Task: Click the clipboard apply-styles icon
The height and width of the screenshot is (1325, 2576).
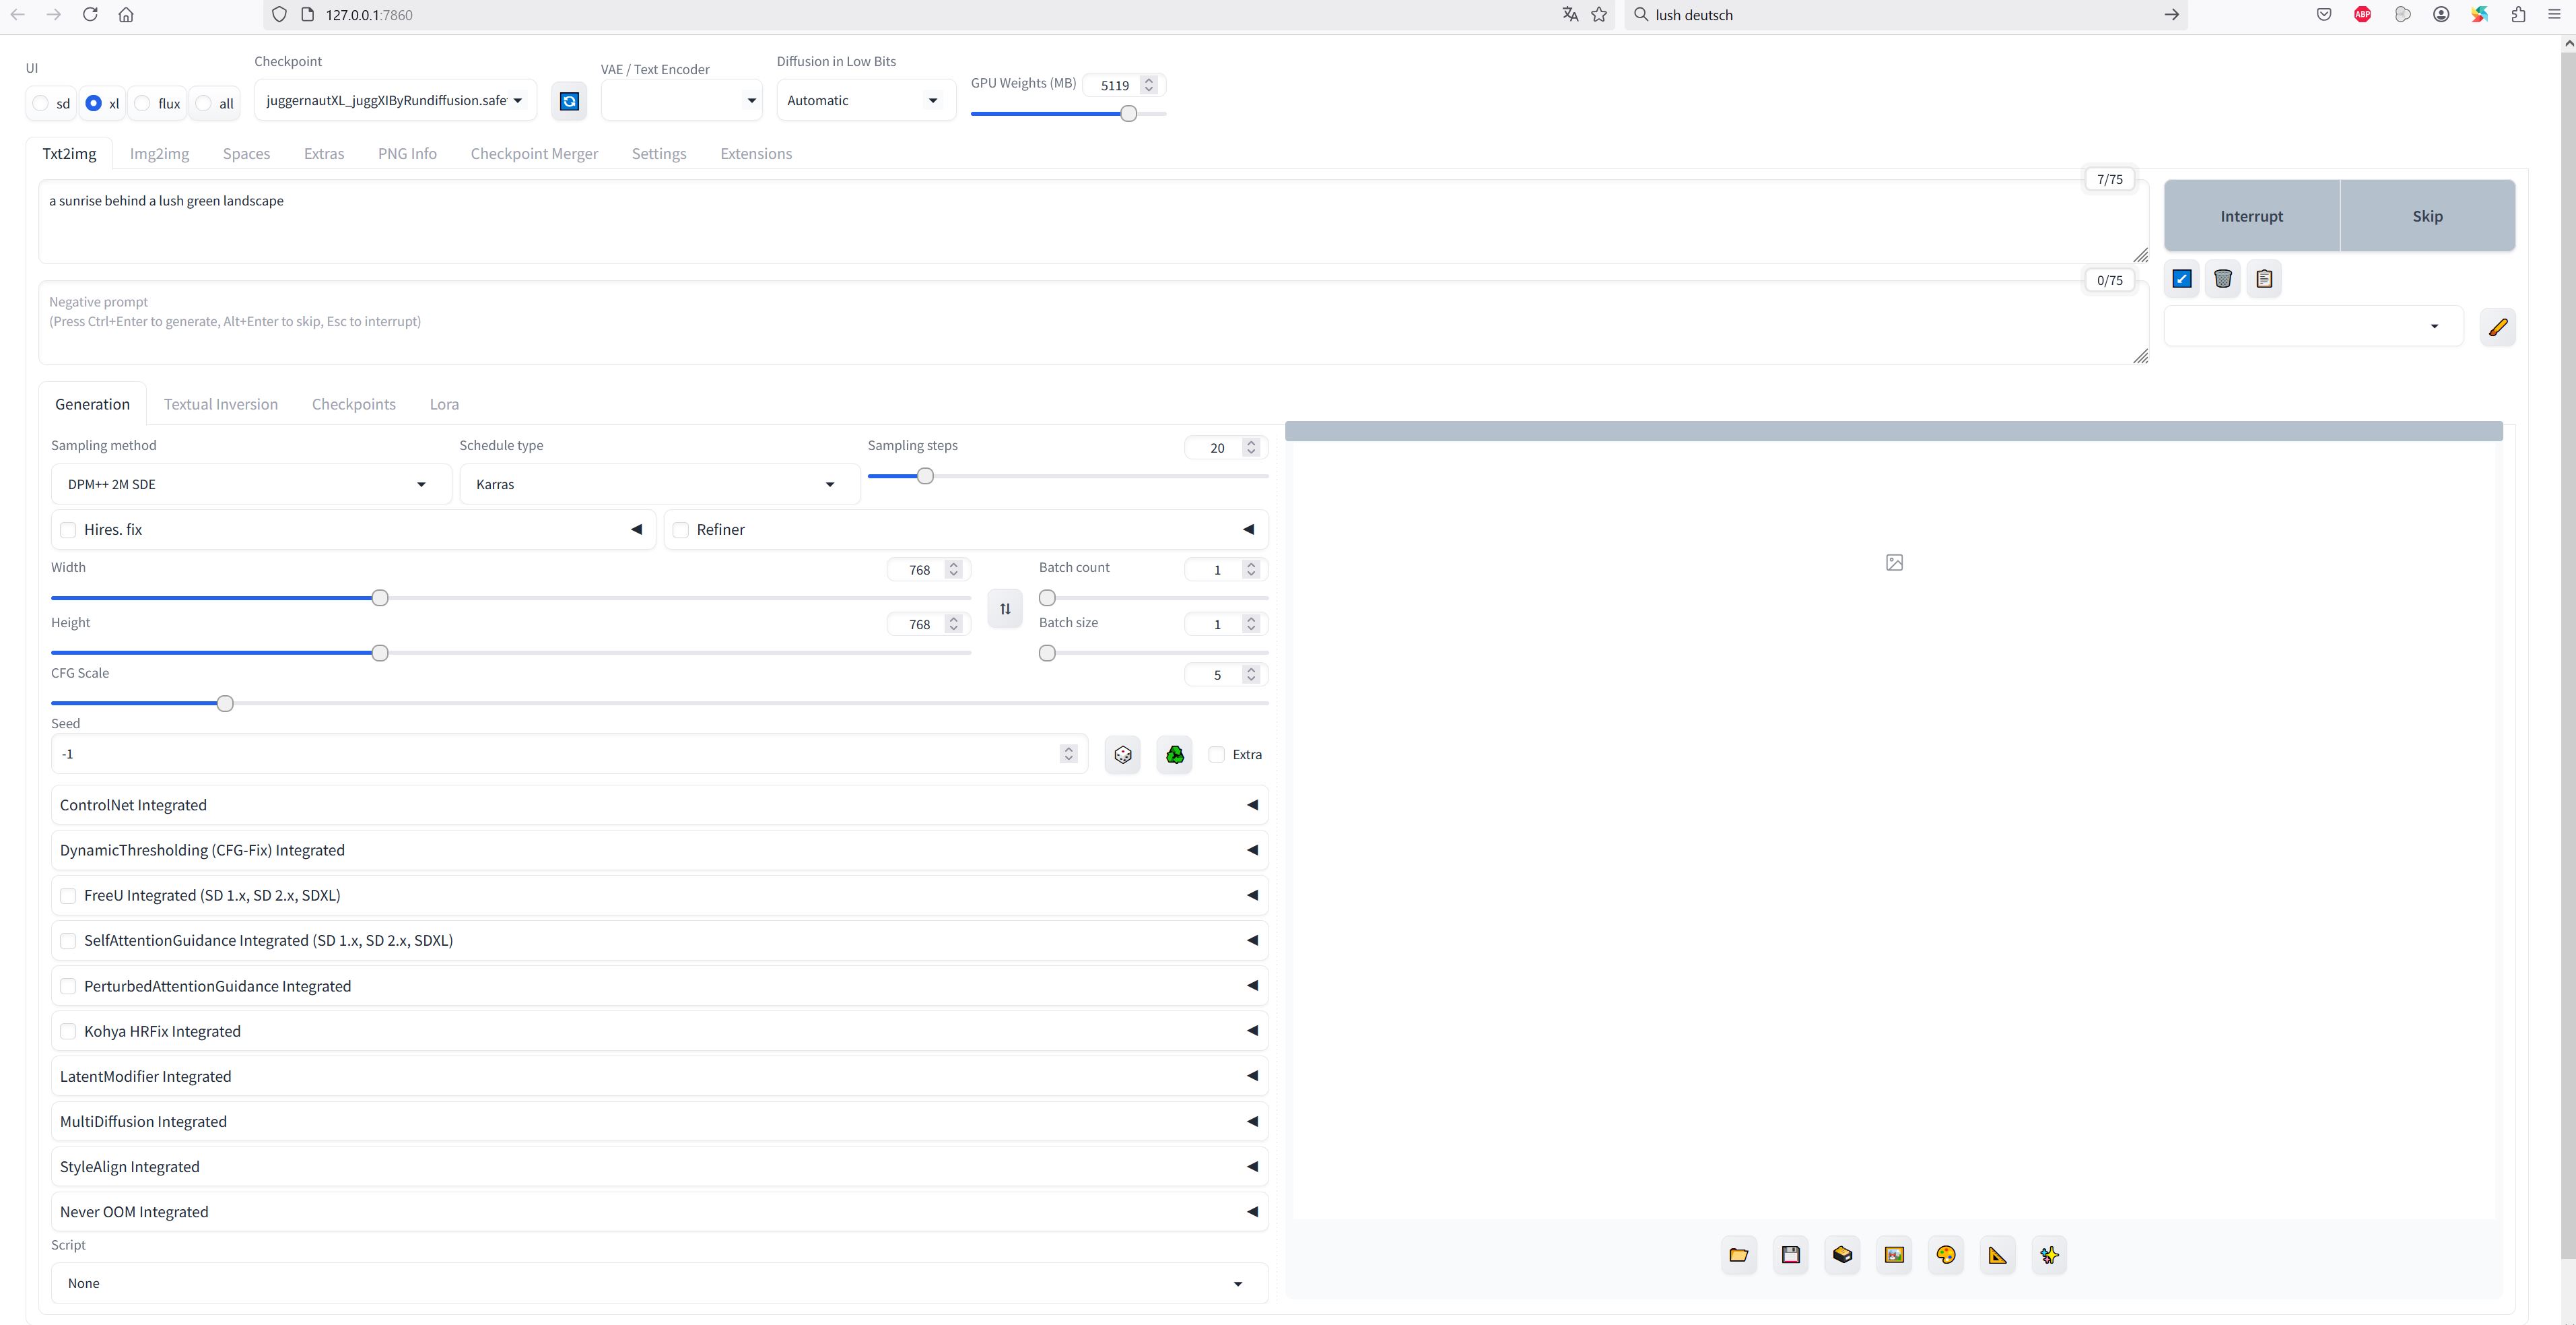Action: [2264, 279]
